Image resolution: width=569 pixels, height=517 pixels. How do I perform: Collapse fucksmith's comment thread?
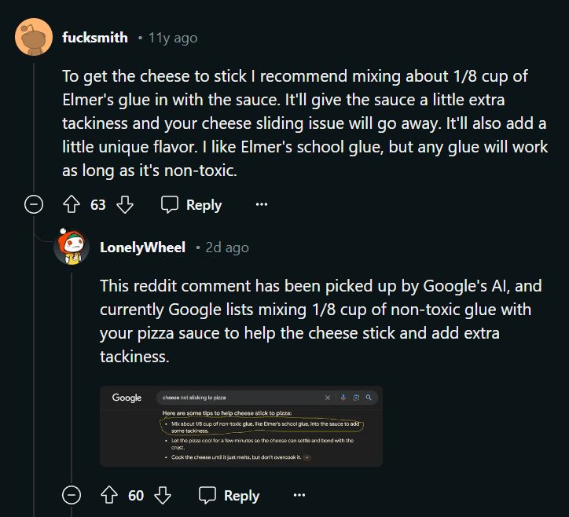click(34, 205)
